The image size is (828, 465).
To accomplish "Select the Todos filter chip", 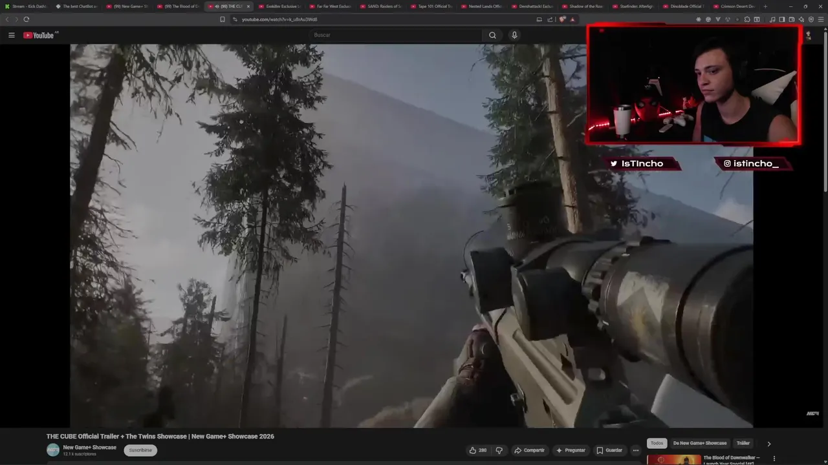I will (657, 443).
